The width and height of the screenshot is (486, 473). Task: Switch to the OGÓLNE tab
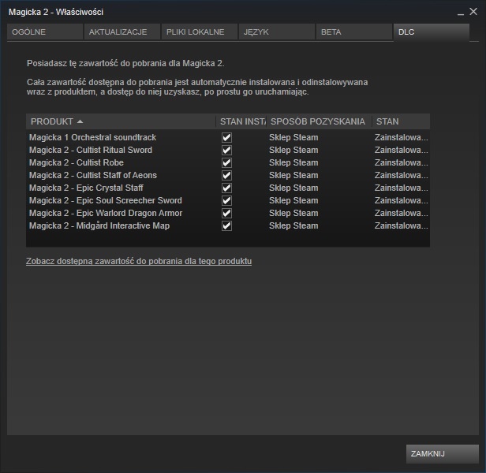45,32
